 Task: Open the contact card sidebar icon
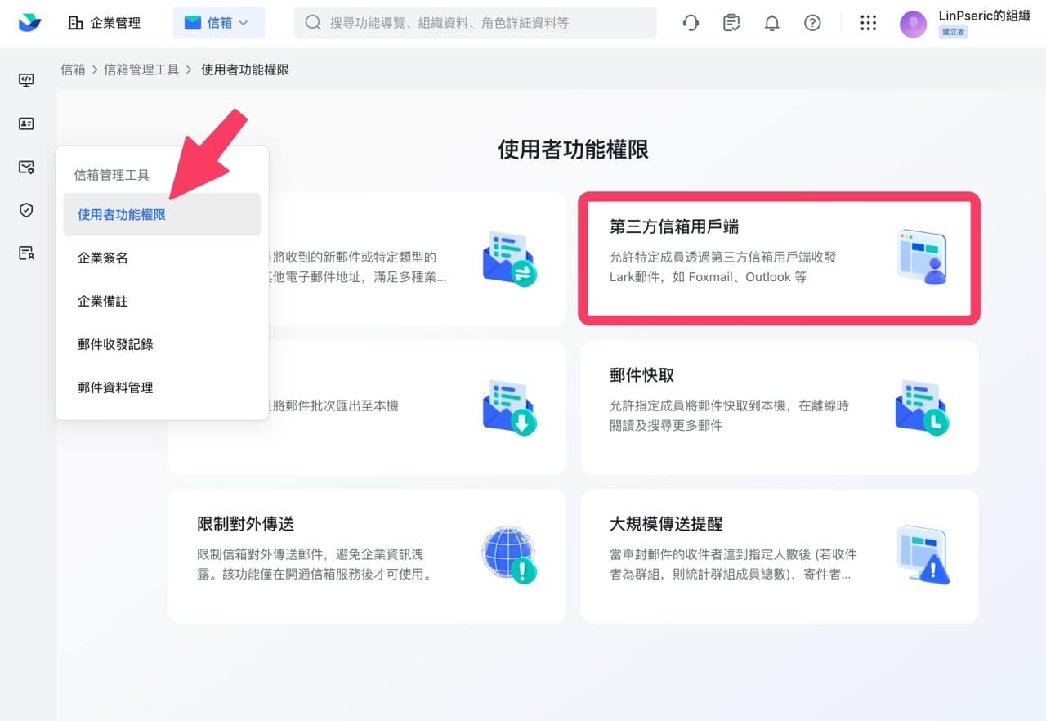(x=26, y=123)
